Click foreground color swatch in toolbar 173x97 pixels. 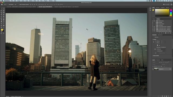2,30
